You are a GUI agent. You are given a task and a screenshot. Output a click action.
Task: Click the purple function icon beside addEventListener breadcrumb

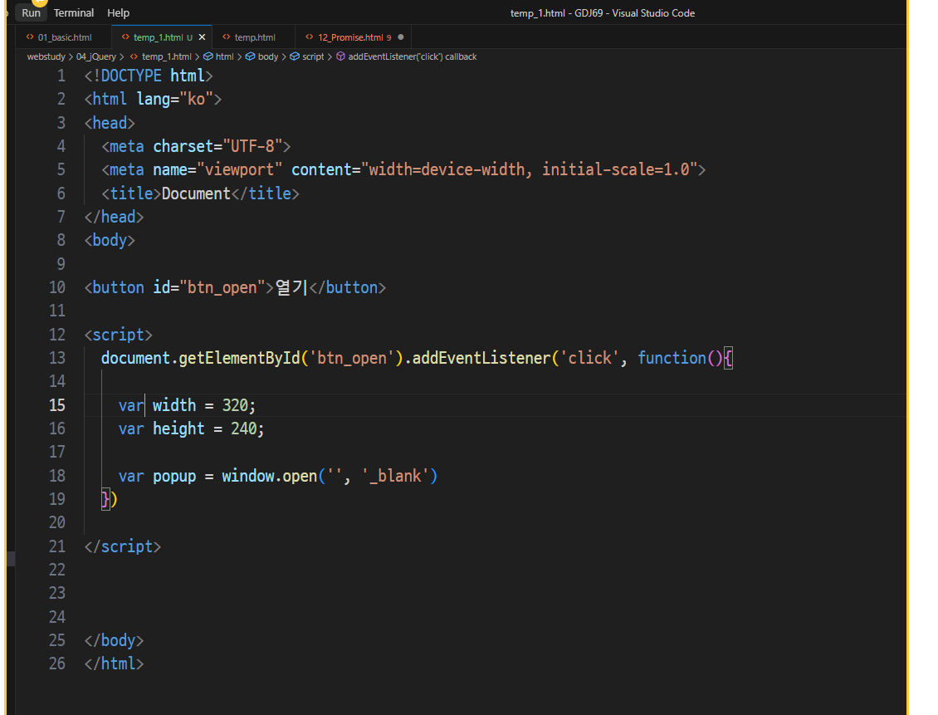point(340,56)
